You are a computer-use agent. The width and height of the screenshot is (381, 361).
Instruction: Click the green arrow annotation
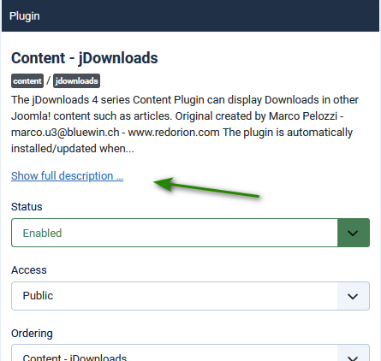pos(206,188)
